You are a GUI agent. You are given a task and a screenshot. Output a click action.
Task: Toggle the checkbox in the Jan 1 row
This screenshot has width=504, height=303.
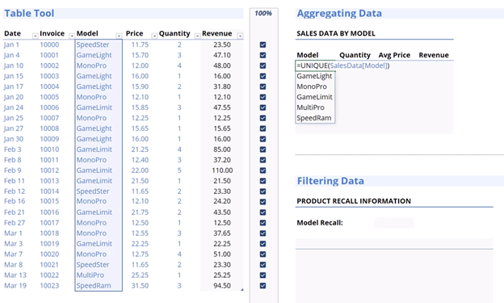point(262,44)
